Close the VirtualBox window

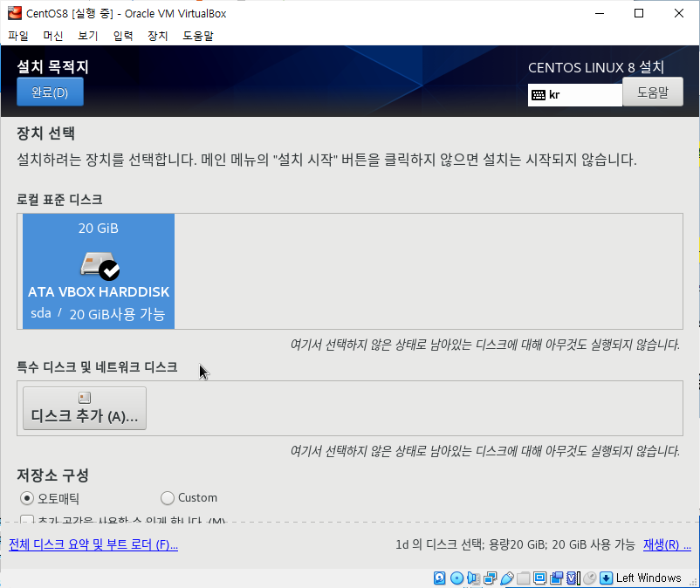[x=678, y=13]
